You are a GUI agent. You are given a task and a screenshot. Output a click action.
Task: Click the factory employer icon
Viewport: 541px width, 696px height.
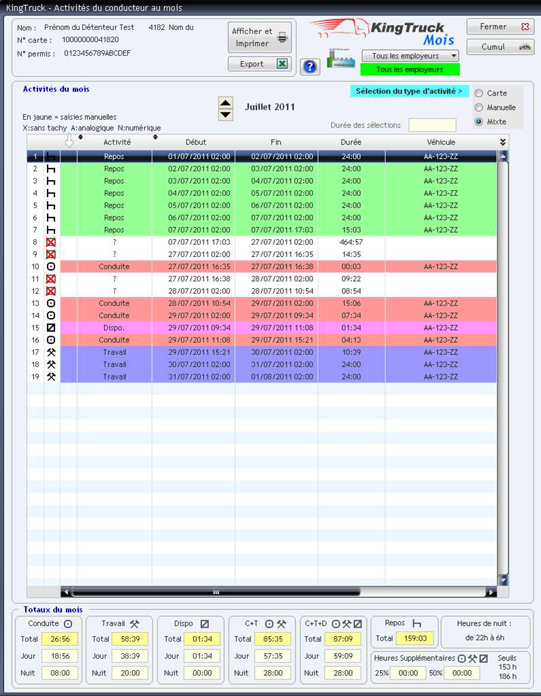point(341,58)
